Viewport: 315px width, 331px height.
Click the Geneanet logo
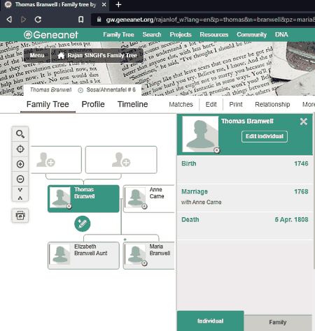coord(51,35)
